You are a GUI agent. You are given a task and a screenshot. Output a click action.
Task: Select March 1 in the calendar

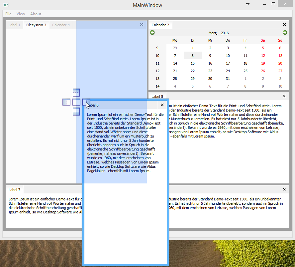pyautogui.click(x=192, y=48)
